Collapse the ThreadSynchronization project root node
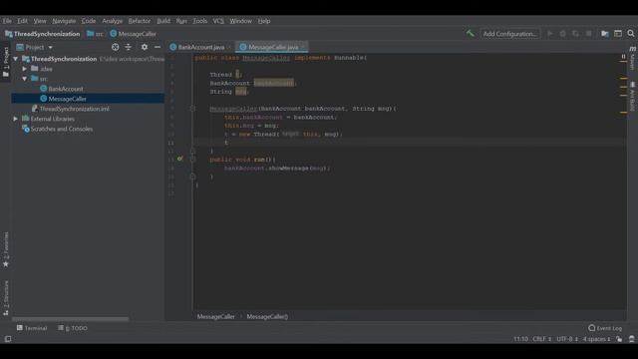This screenshot has height=359, width=638. point(16,59)
